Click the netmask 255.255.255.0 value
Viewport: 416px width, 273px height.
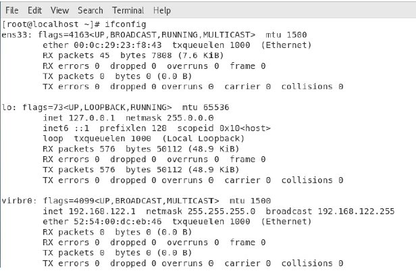coord(222,212)
